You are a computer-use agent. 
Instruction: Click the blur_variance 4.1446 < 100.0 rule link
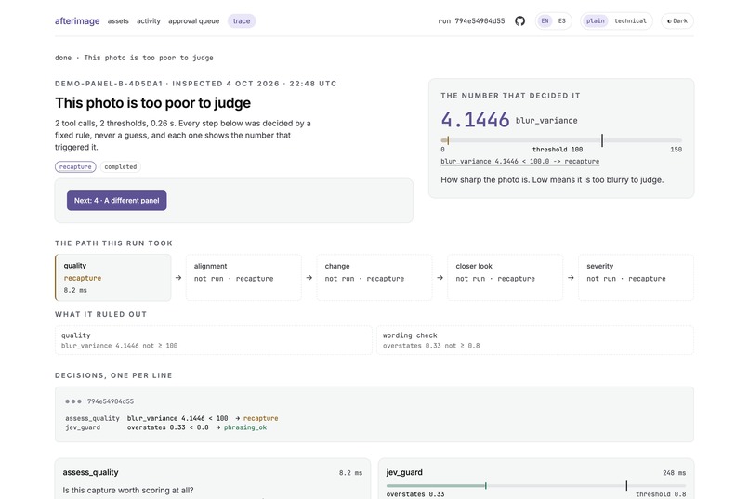519,162
